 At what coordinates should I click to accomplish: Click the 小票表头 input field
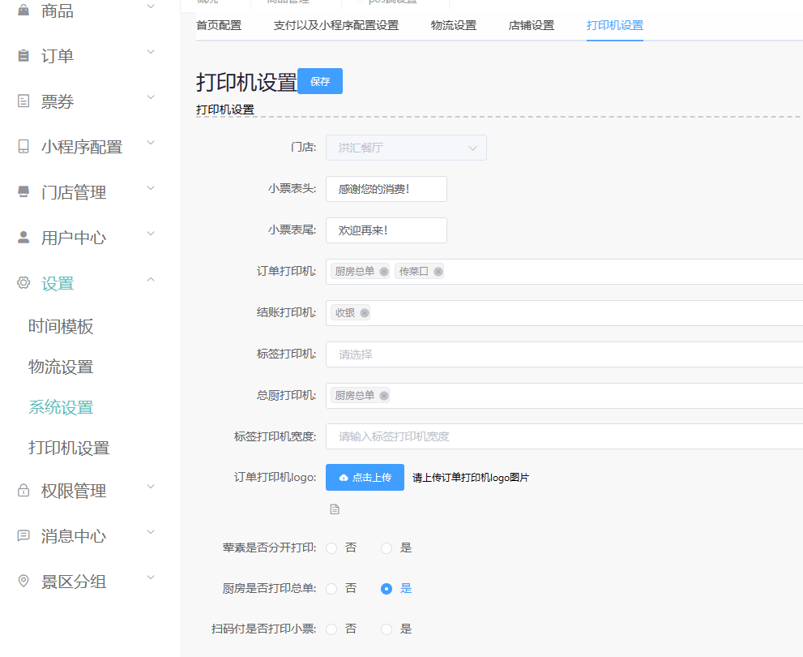pos(386,189)
